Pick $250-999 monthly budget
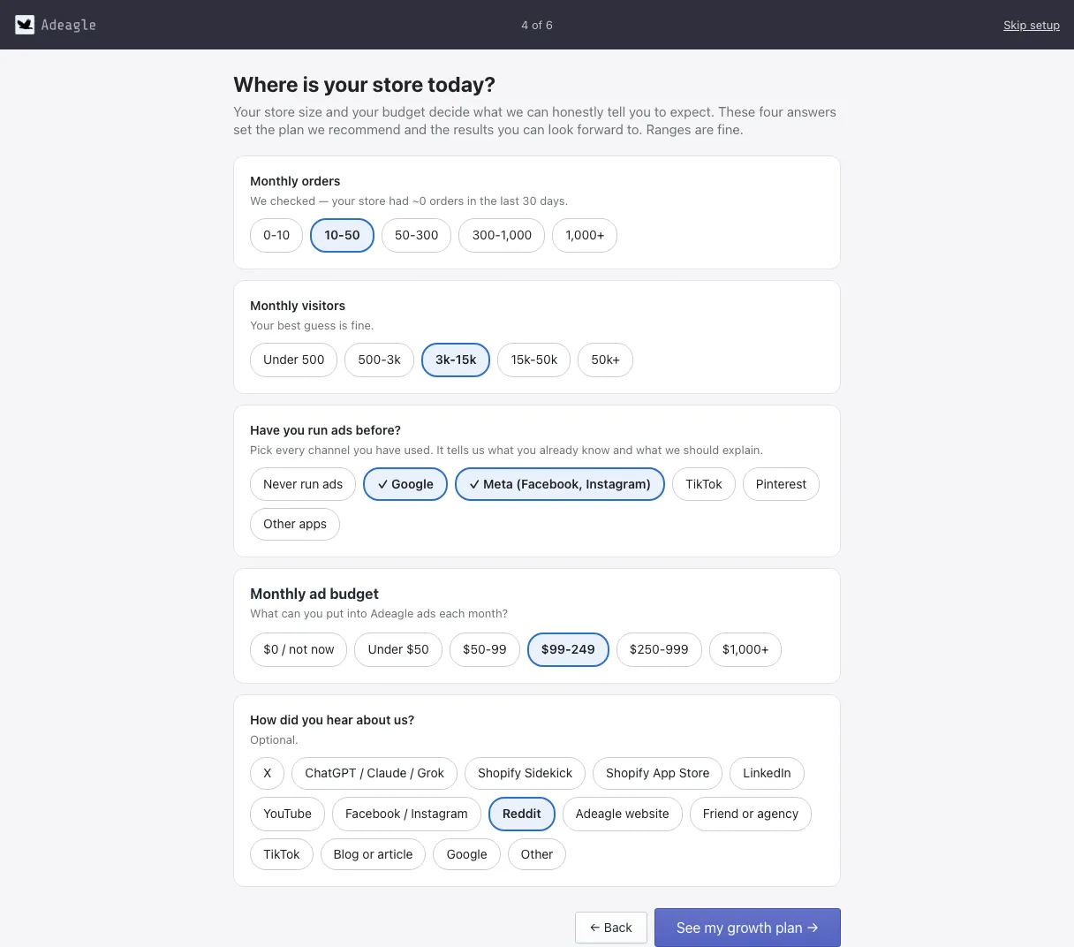Screen dimensions: 1074x947 click(x=659, y=649)
